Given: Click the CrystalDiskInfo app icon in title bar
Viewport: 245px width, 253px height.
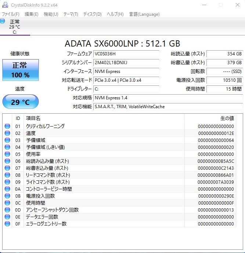Looking at the screenshot, I should point(4,5).
